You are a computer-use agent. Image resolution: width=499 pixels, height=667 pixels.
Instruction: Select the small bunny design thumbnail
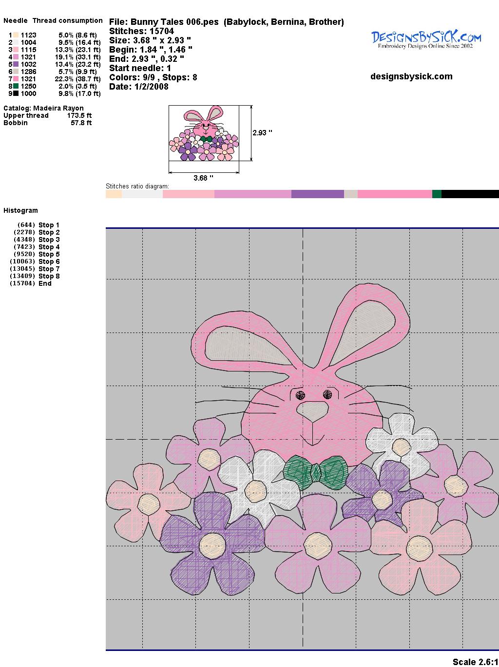tap(204, 133)
